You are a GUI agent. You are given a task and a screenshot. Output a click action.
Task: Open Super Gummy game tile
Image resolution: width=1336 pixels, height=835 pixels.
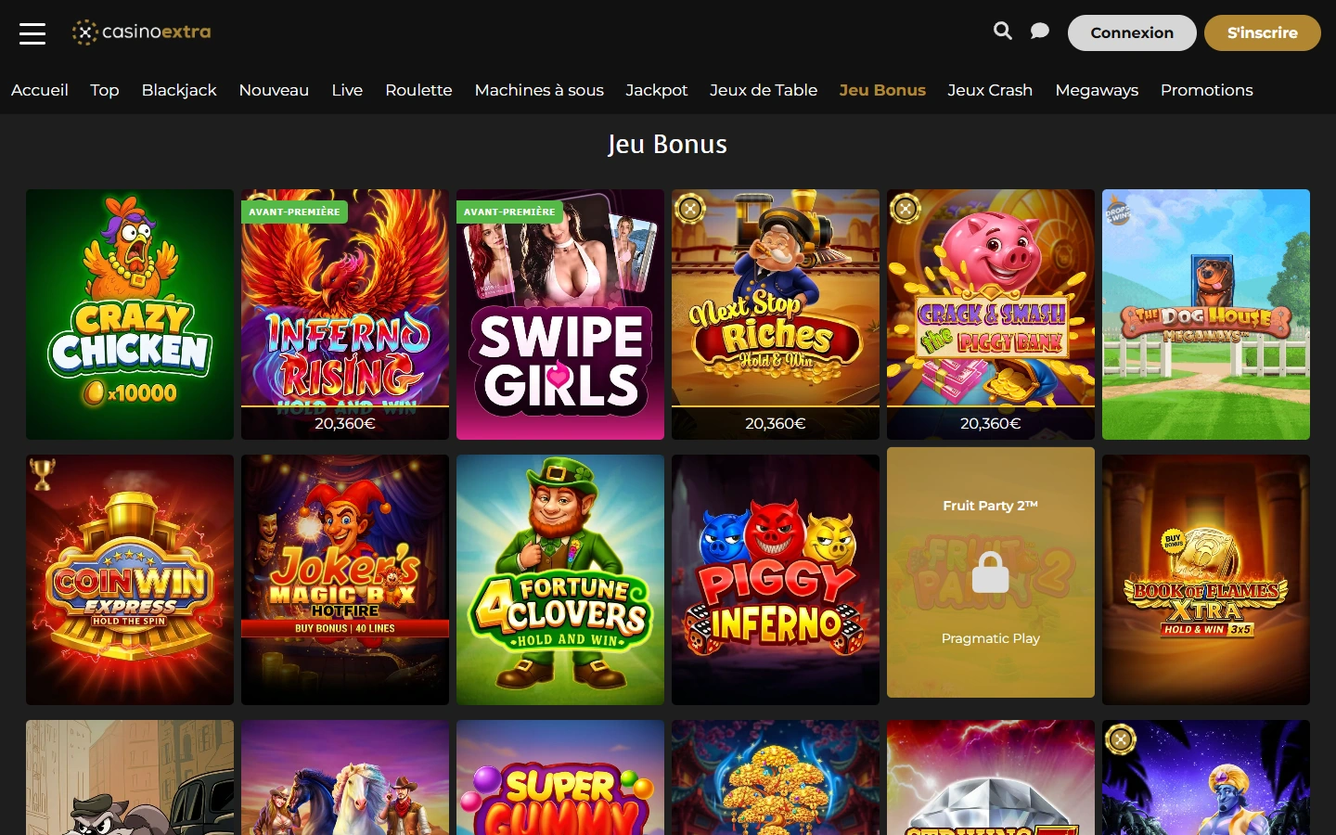(560, 777)
